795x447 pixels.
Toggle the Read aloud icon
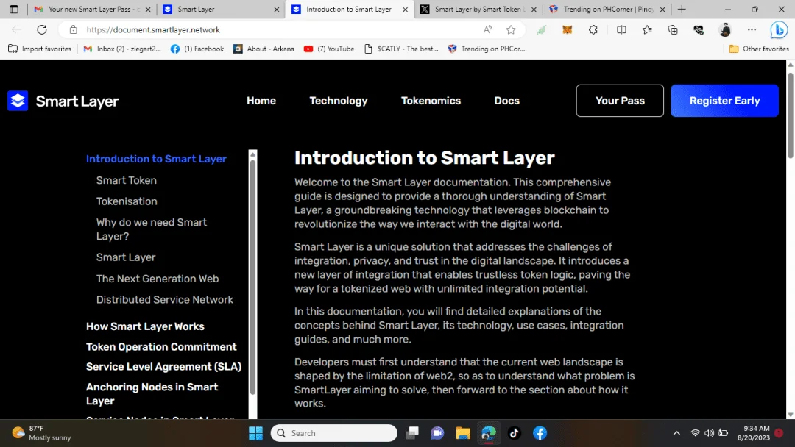click(488, 30)
